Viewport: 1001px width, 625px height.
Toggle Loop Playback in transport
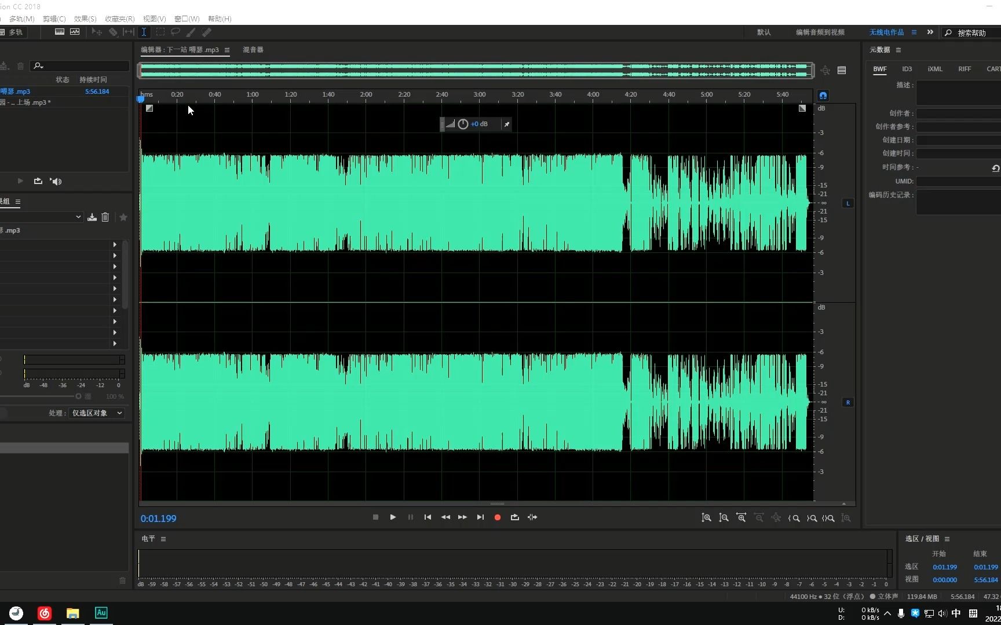point(514,517)
